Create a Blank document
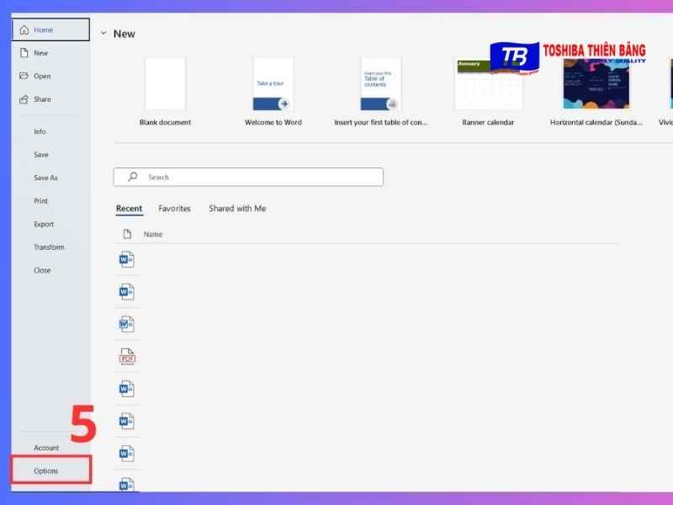Viewport: 673px width, 505px height. (x=165, y=84)
